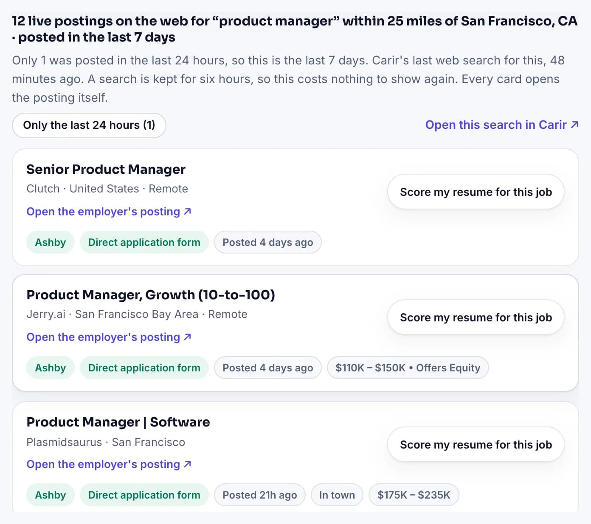Click the In town tag
This screenshot has width=591, height=524.
pyautogui.click(x=337, y=495)
